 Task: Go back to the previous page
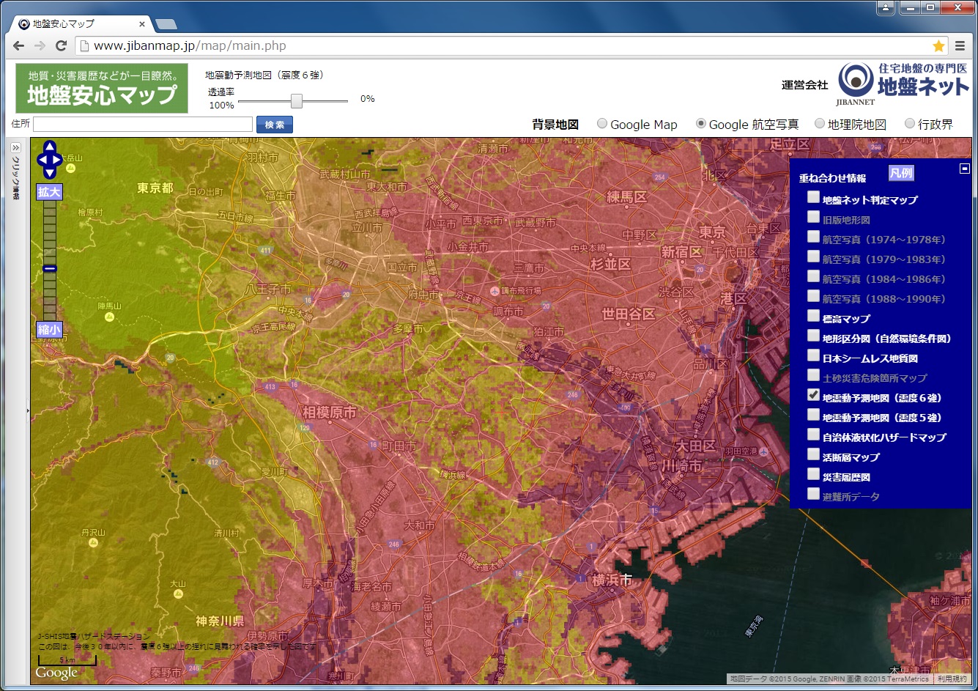[18, 46]
